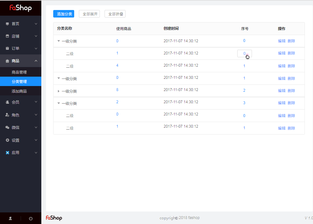The image size is (313, 224).
Task: Open the 订单 orders section icon
Action: (x=7, y=48)
